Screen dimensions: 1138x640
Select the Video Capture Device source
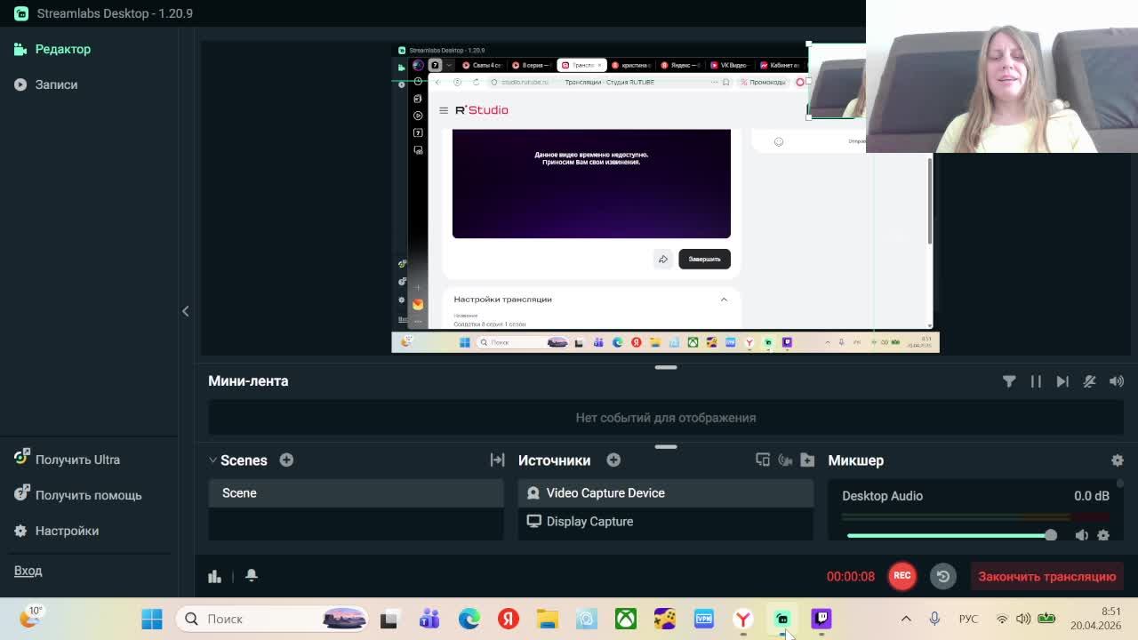coord(665,493)
